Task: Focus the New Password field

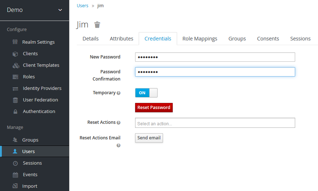Action: pos(215,57)
